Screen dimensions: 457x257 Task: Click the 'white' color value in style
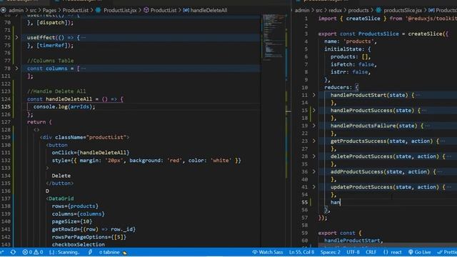coord(221,160)
